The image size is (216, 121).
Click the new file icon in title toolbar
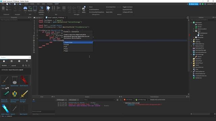7,4
